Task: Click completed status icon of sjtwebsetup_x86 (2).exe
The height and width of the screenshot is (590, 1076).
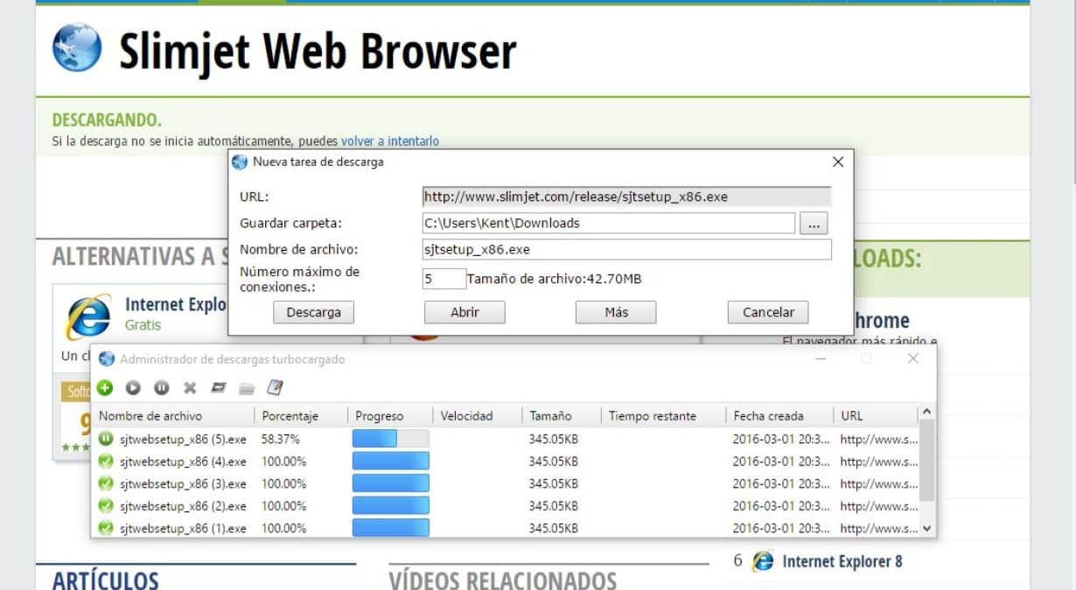Action: pyautogui.click(x=106, y=506)
